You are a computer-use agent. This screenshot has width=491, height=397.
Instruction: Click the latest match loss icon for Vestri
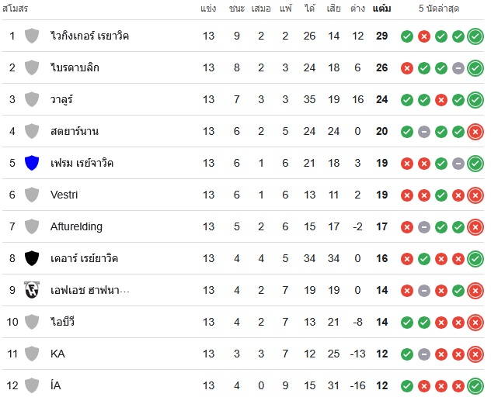click(475, 195)
